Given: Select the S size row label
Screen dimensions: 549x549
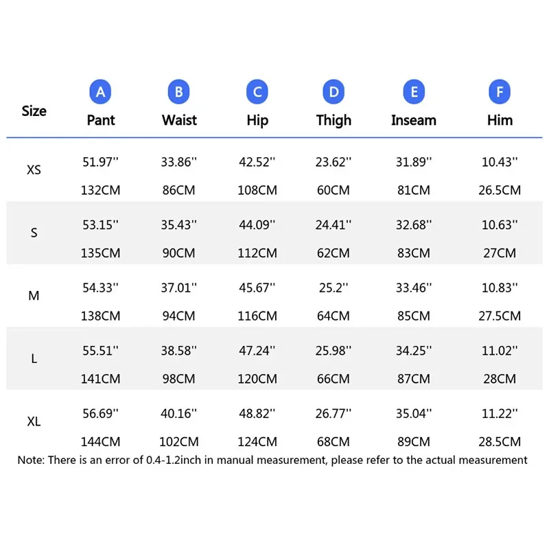Looking at the screenshot, I should point(34,233).
